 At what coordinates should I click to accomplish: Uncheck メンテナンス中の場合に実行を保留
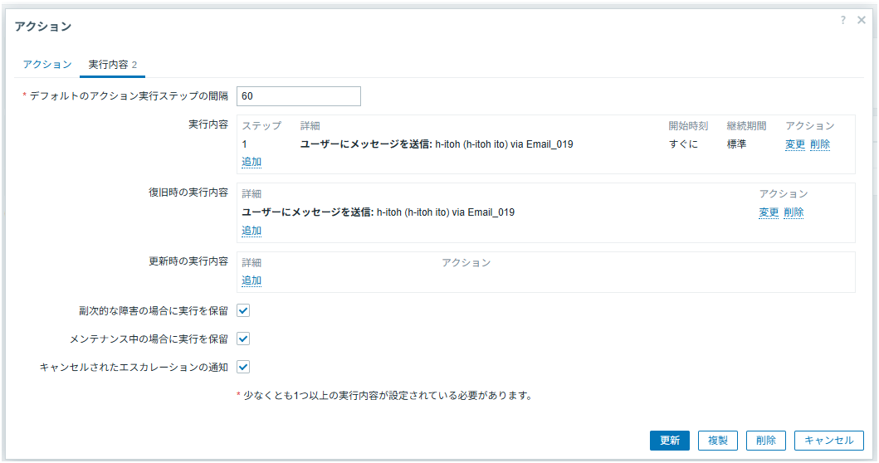[x=244, y=339]
